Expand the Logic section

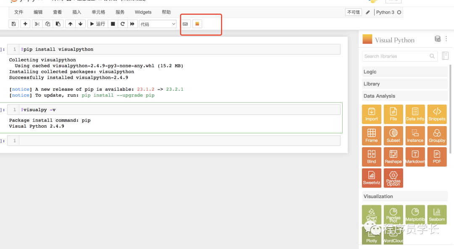(x=404, y=72)
